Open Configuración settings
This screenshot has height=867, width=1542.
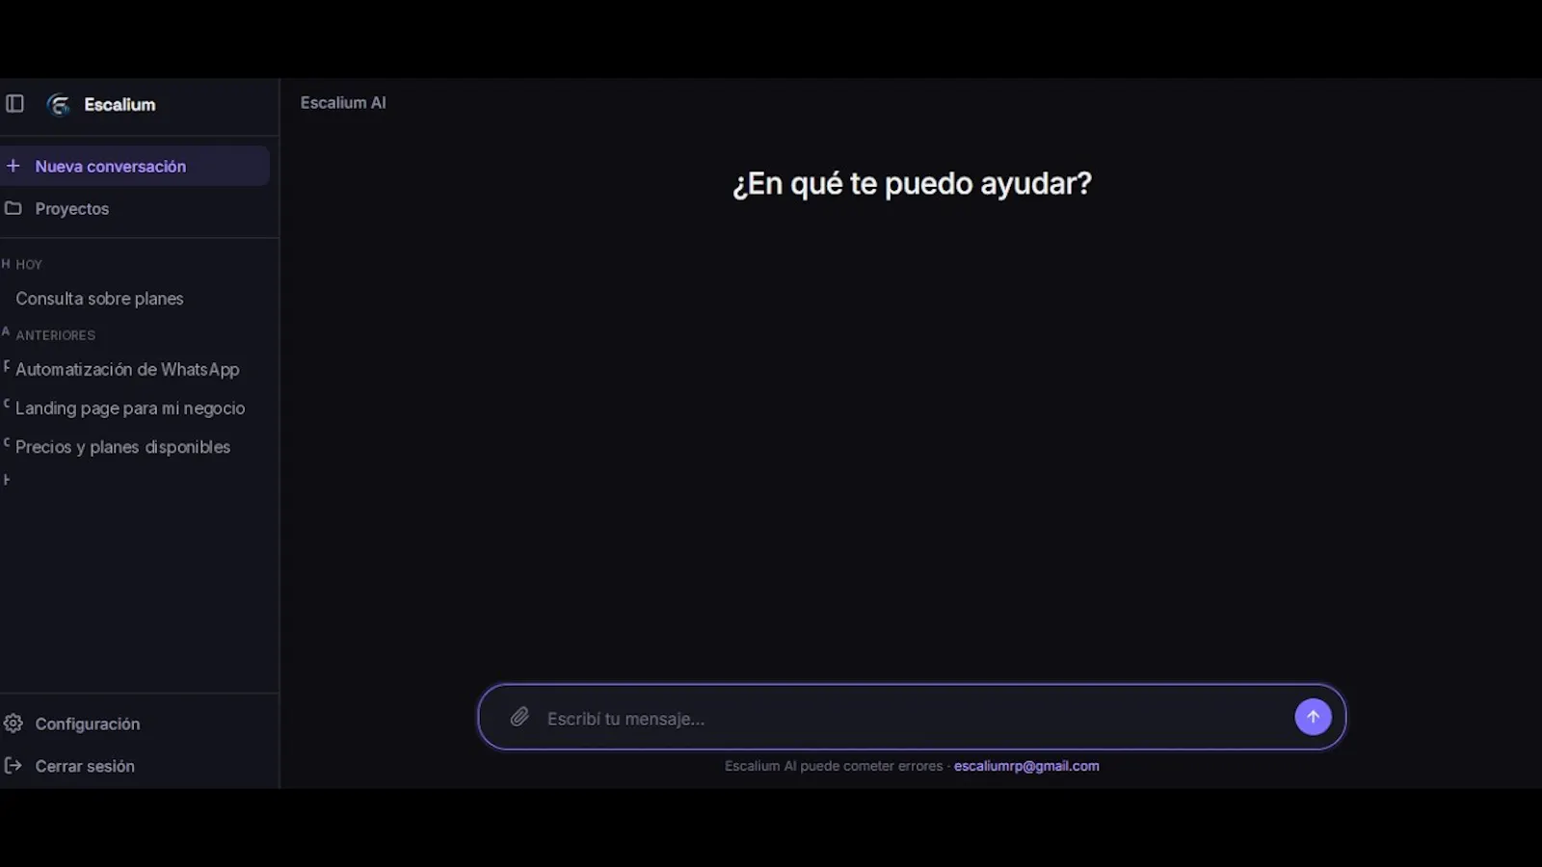click(x=88, y=723)
